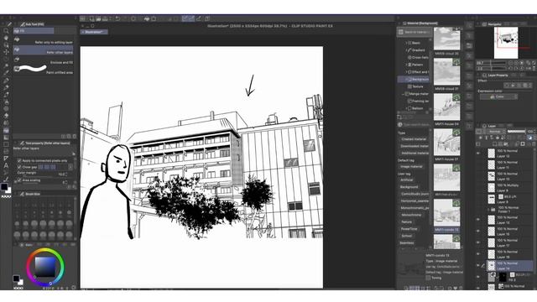This screenshot has width=537, height=302.
Task: Toggle the Toning checkbox in Material panel
Action: (428, 278)
